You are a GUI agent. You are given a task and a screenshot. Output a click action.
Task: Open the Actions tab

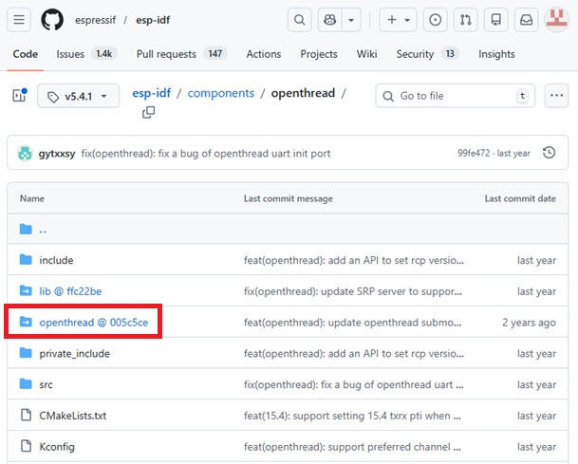click(264, 54)
